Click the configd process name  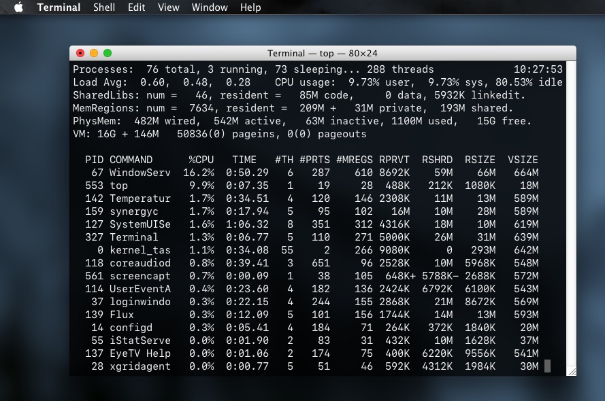131,328
